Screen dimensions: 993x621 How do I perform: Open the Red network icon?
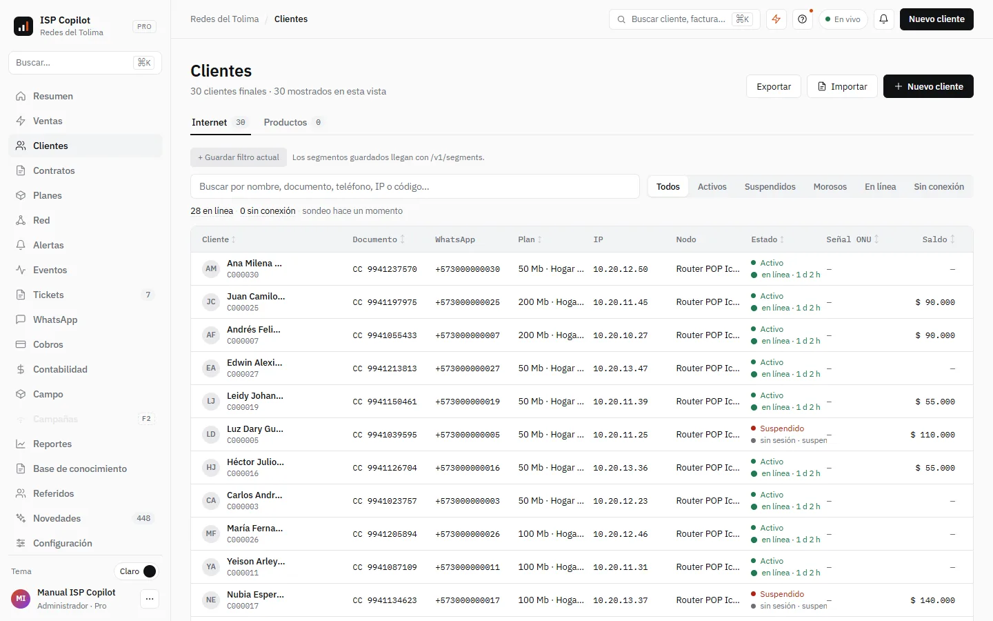click(21, 220)
